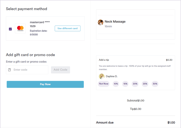Click the Mastercard logo icon
The width and height of the screenshot is (181, 128).
[x=20, y=28]
